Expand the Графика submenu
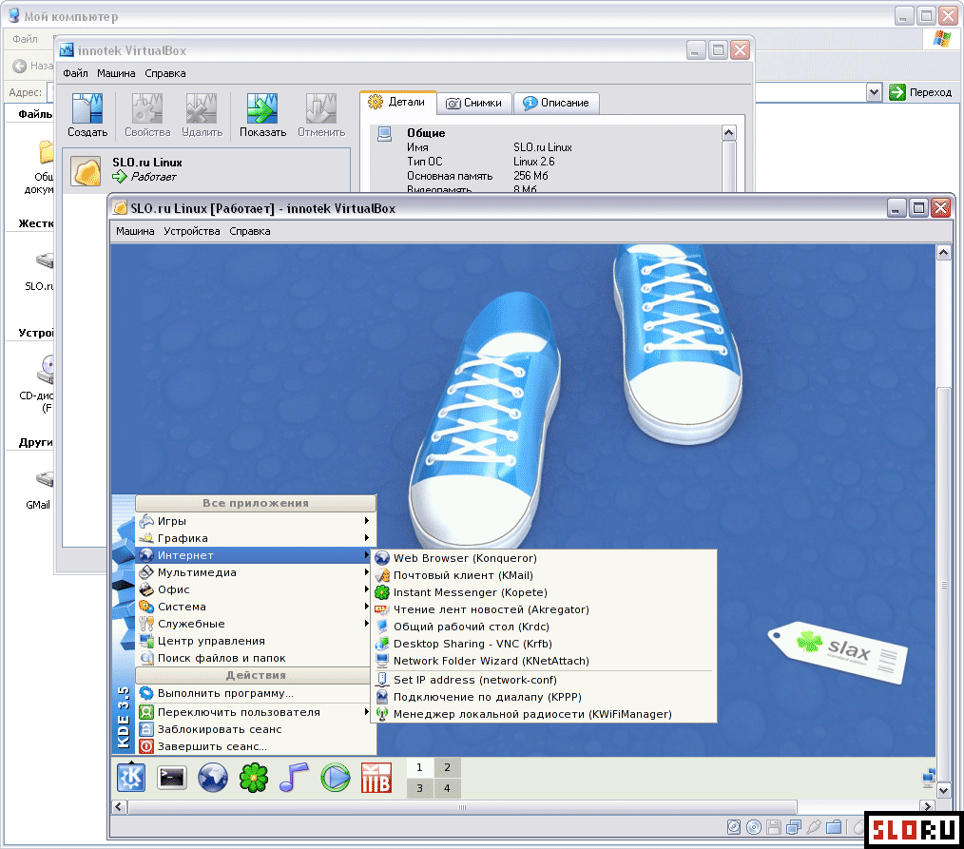 (x=255, y=538)
